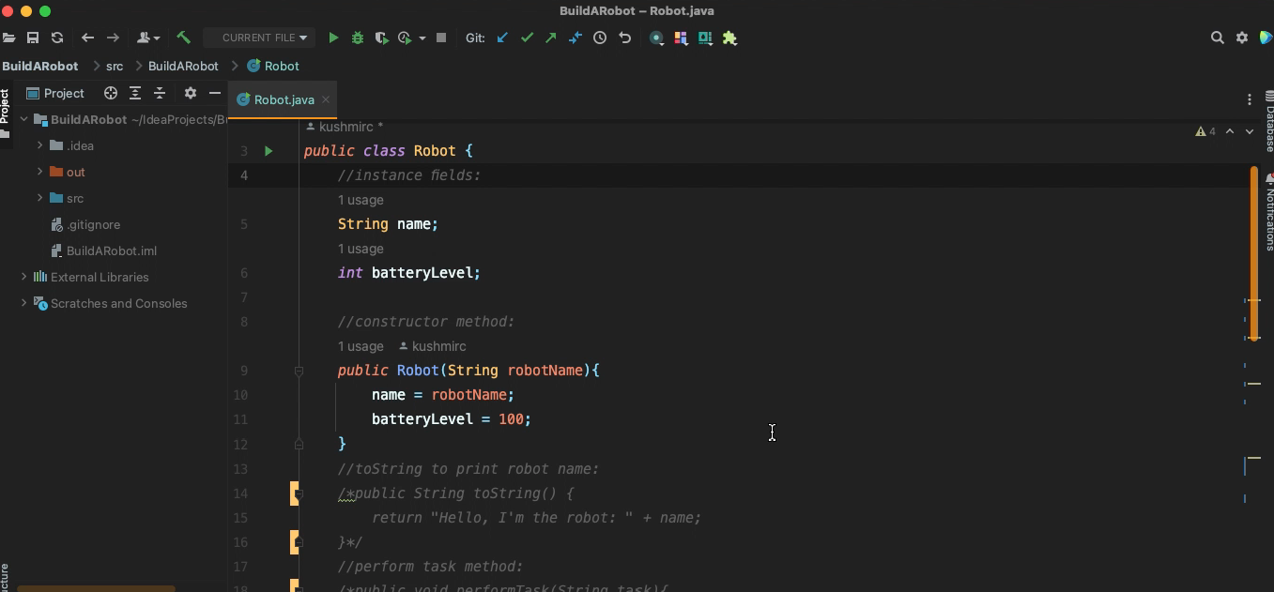Hide the Project tool window
This screenshot has height=592, width=1274.
pos(215,93)
